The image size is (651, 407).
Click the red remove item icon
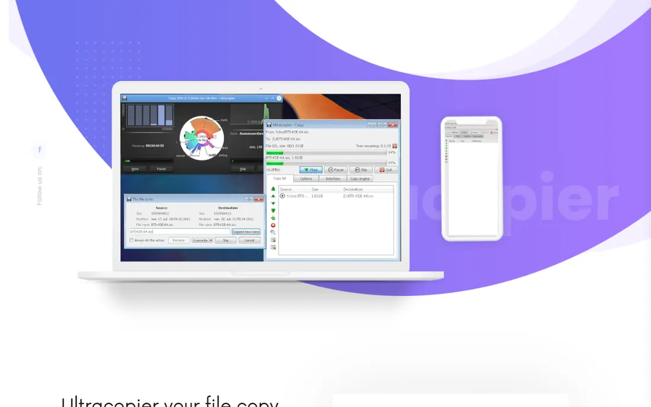point(273,225)
